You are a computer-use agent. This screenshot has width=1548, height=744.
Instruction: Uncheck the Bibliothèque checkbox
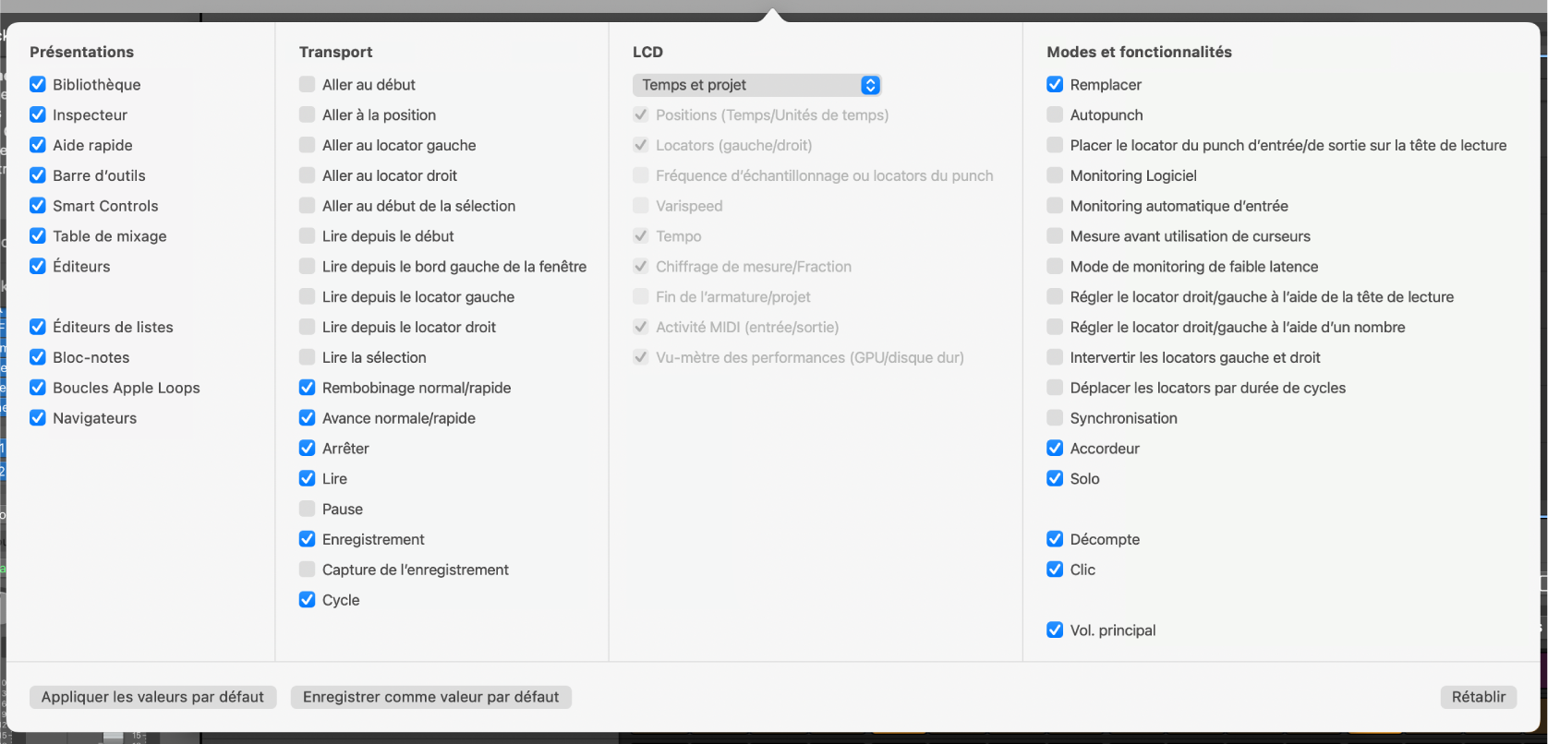pyautogui.click(x=38, y=85)
